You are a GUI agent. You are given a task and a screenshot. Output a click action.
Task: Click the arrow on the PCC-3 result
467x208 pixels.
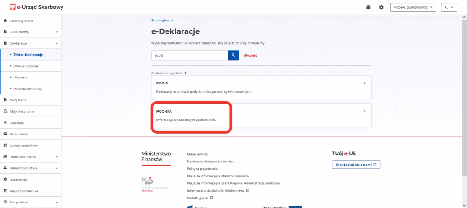(364, 83)
